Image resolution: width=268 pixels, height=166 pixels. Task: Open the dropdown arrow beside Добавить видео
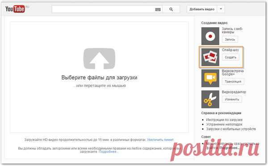pos(221,9)
